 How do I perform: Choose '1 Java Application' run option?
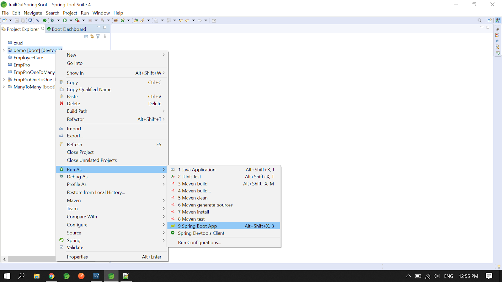coord(224,170)
